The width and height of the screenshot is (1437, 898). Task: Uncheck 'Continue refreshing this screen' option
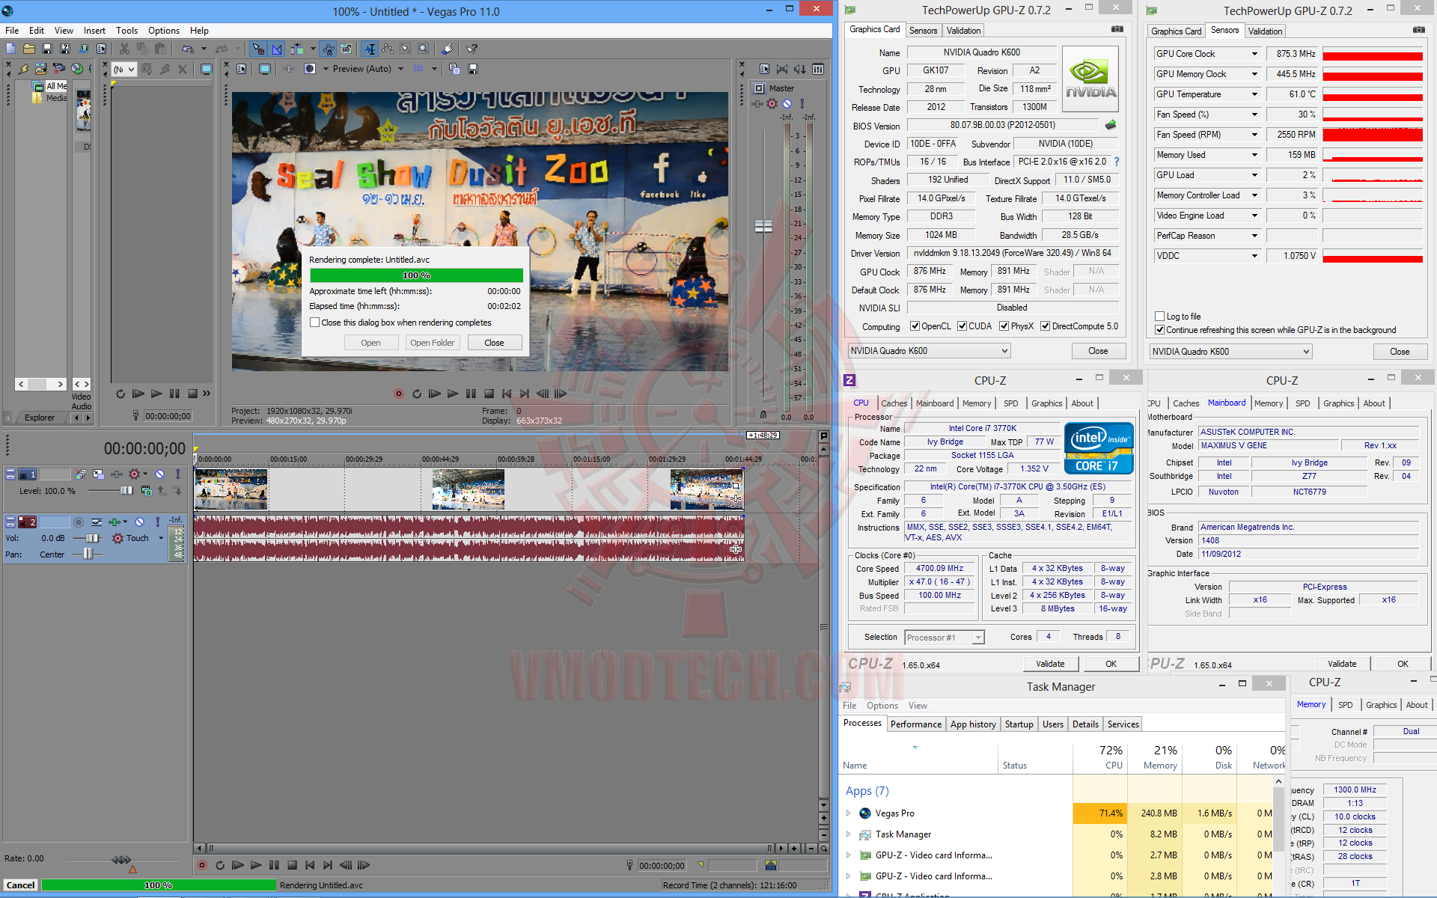(1159, 330)
